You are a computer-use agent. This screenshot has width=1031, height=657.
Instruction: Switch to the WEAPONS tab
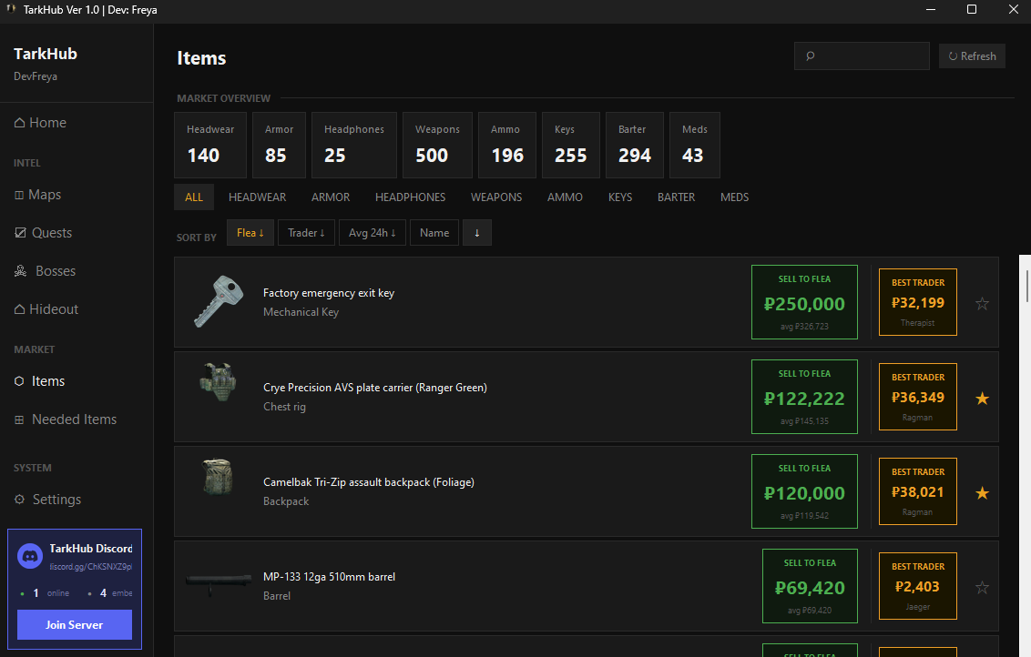[496, 197]
